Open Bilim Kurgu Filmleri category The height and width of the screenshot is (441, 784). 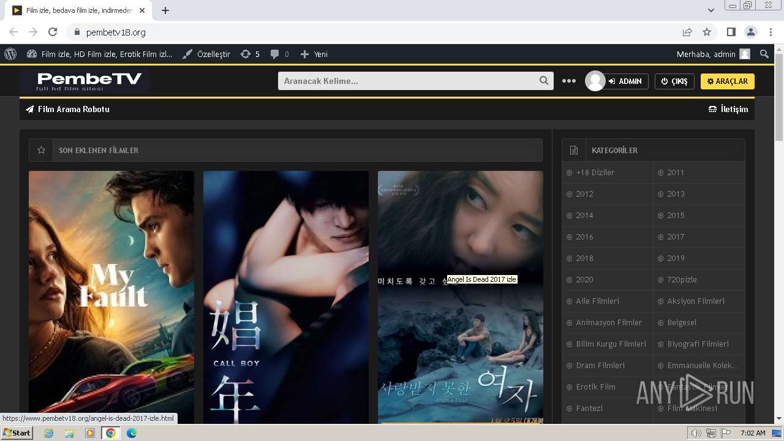[611, 344]
